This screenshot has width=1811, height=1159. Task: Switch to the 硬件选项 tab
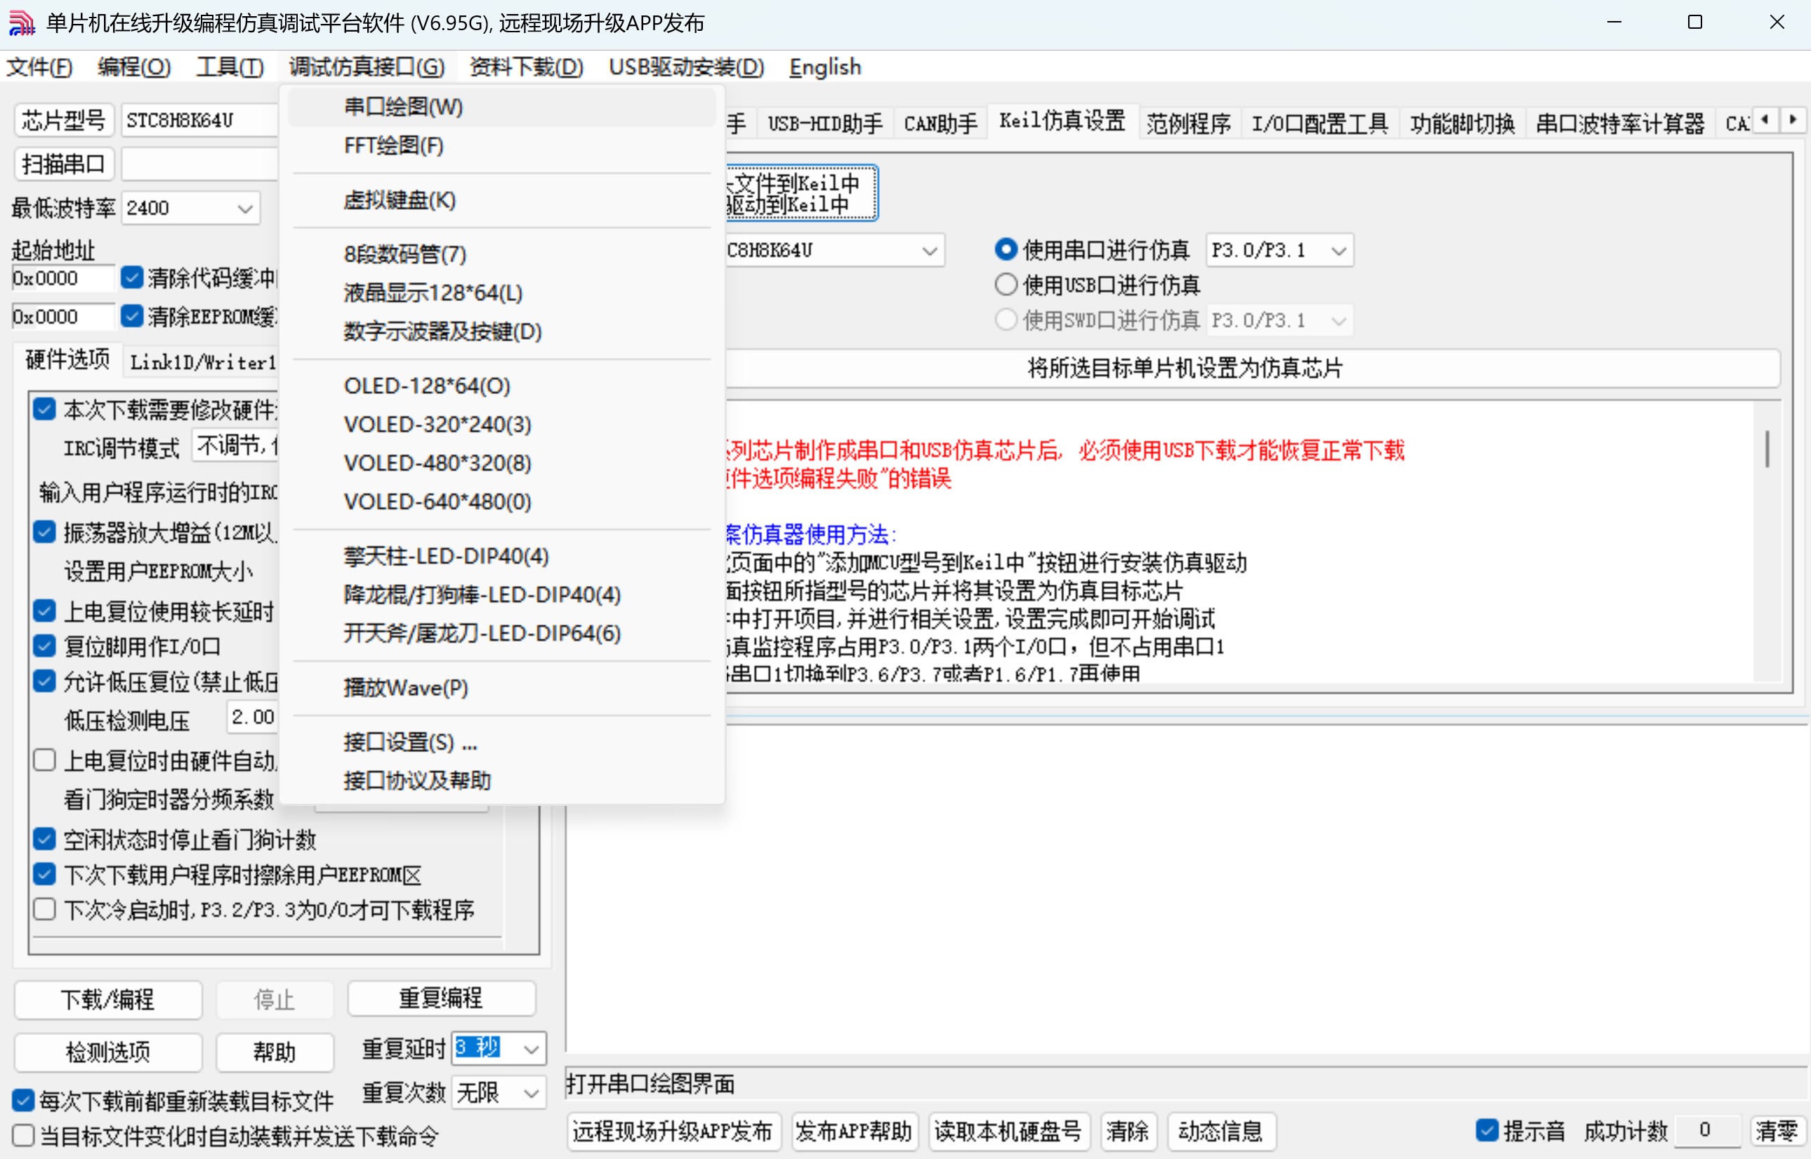click(67, 359)
